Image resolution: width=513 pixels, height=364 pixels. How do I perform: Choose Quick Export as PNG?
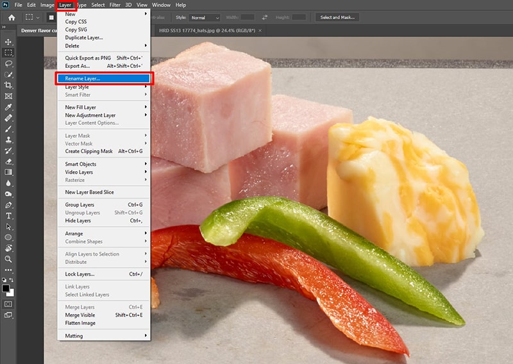point(104,58)
